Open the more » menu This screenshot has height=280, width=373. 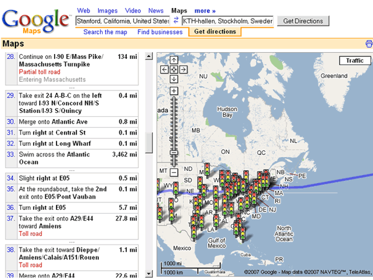[x=205, y=11]
